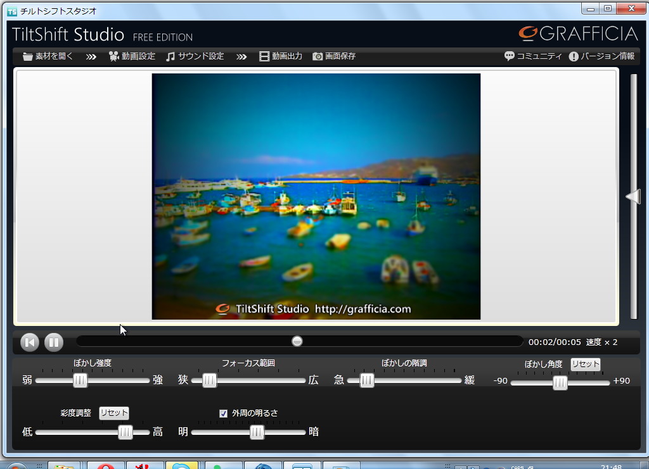The height and width of the screenshot is (469, 649).
Task: Click the video preview image
Action: (x=316, y=196)
